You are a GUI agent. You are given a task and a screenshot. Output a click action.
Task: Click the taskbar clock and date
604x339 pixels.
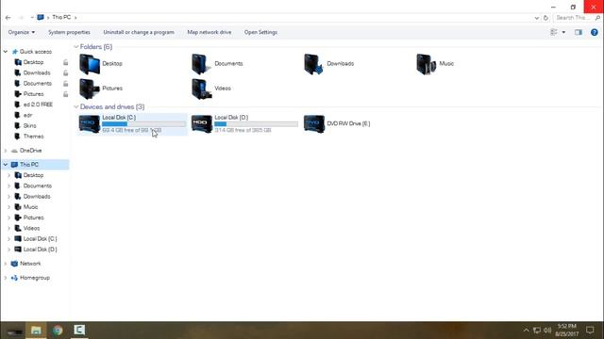[x=566, y=331]
